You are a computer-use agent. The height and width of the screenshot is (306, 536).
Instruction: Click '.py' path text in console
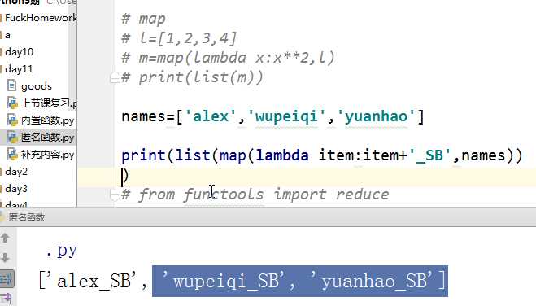click(62, 251)
